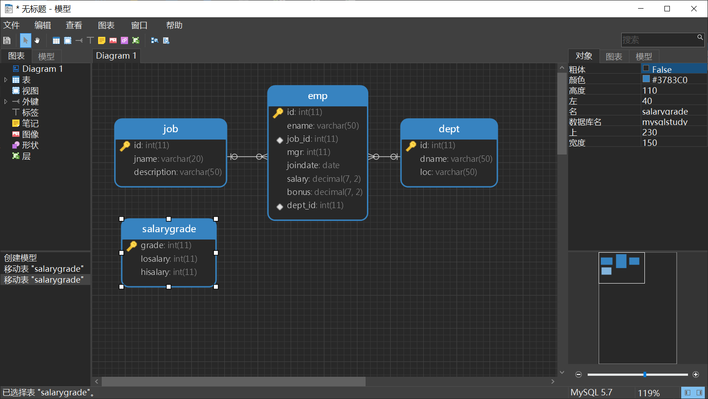Click the salarygrade table header
The height and width of the screenshot is (399, 708).
pyautogui.click(x=169, y=229)
